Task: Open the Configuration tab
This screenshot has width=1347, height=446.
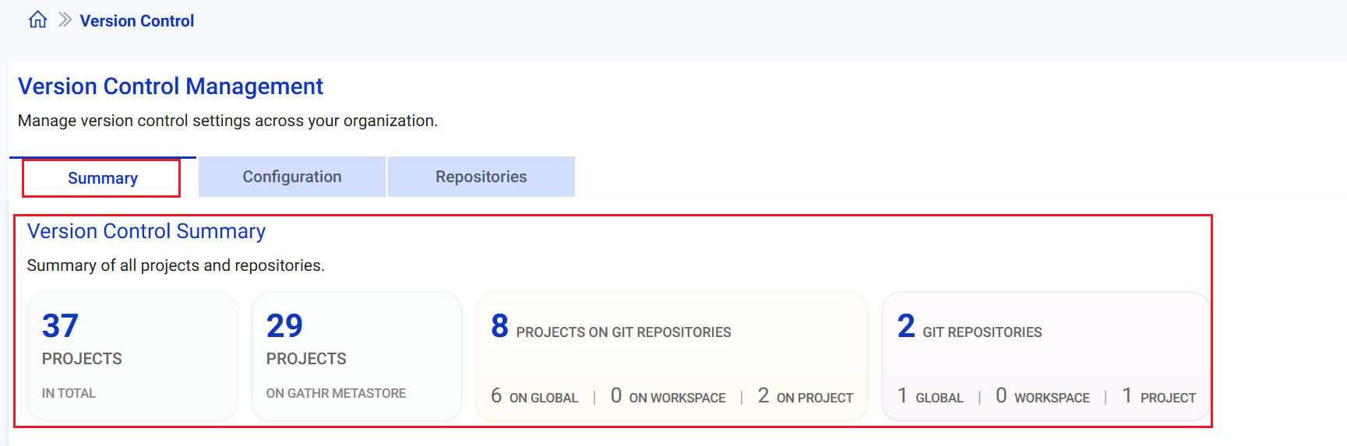Action: click(x=292, y=177)
